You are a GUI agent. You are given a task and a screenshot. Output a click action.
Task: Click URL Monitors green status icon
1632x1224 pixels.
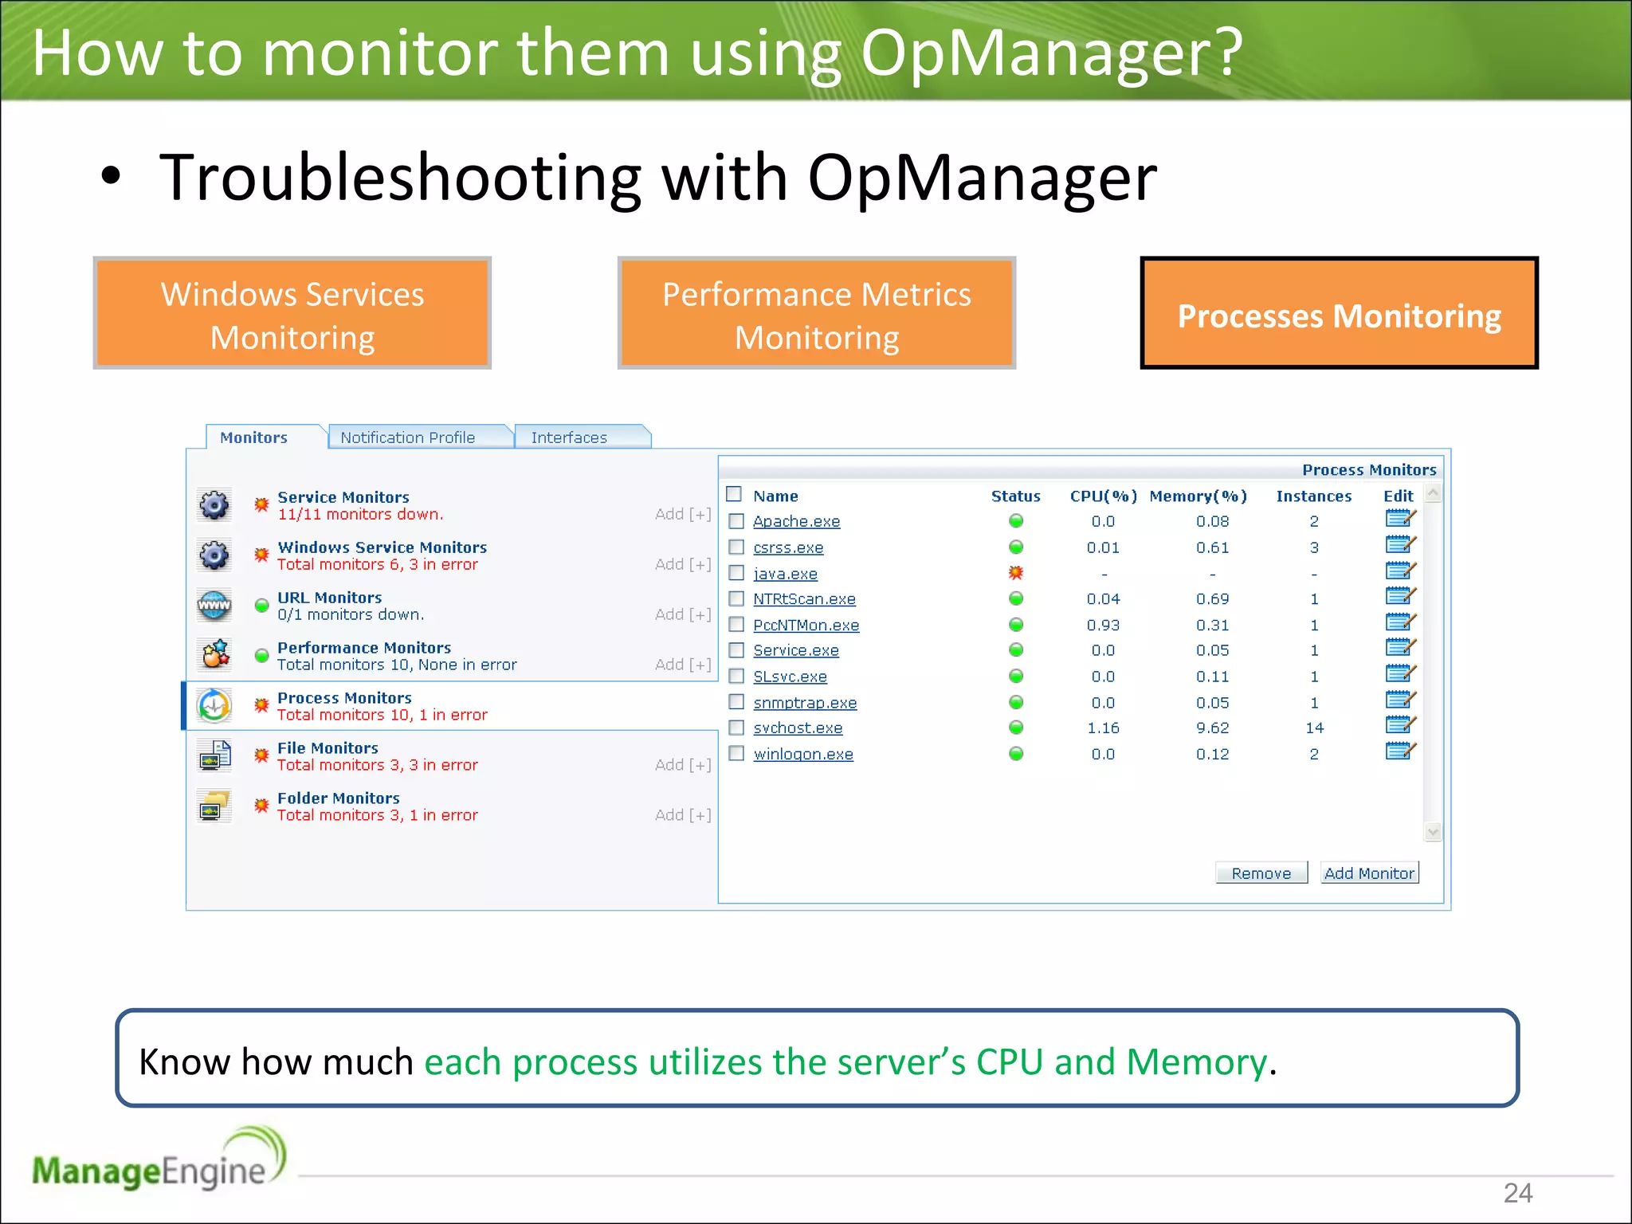click(261, 606)
